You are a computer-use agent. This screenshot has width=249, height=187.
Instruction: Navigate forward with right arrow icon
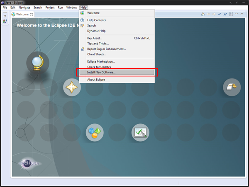(x=214, y=14)
